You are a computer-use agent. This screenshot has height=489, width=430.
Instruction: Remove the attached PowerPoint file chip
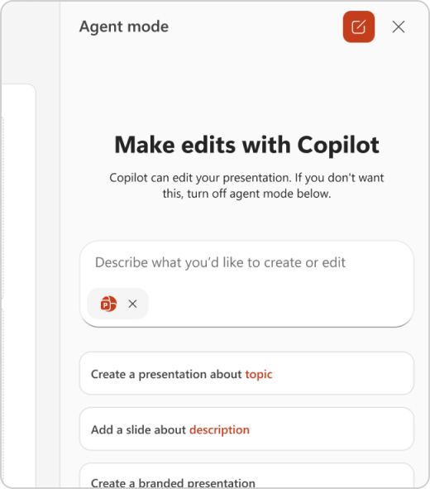[x=133, y=304]
